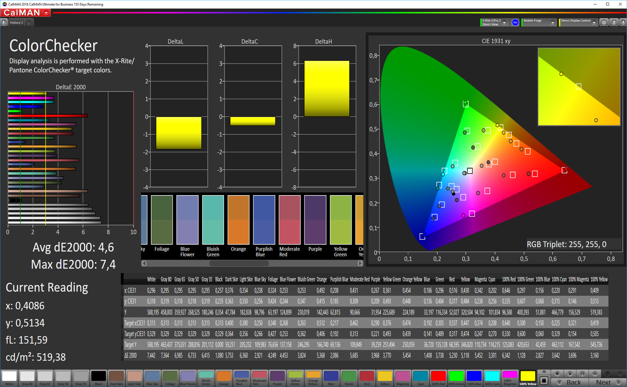Select the History 1 tab
Screen dimensions: 627x387
coord(16,23)
